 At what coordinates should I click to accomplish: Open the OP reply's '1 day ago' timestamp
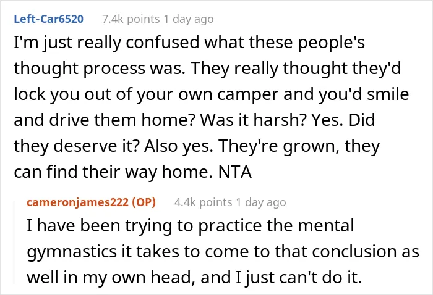(261, 202)
